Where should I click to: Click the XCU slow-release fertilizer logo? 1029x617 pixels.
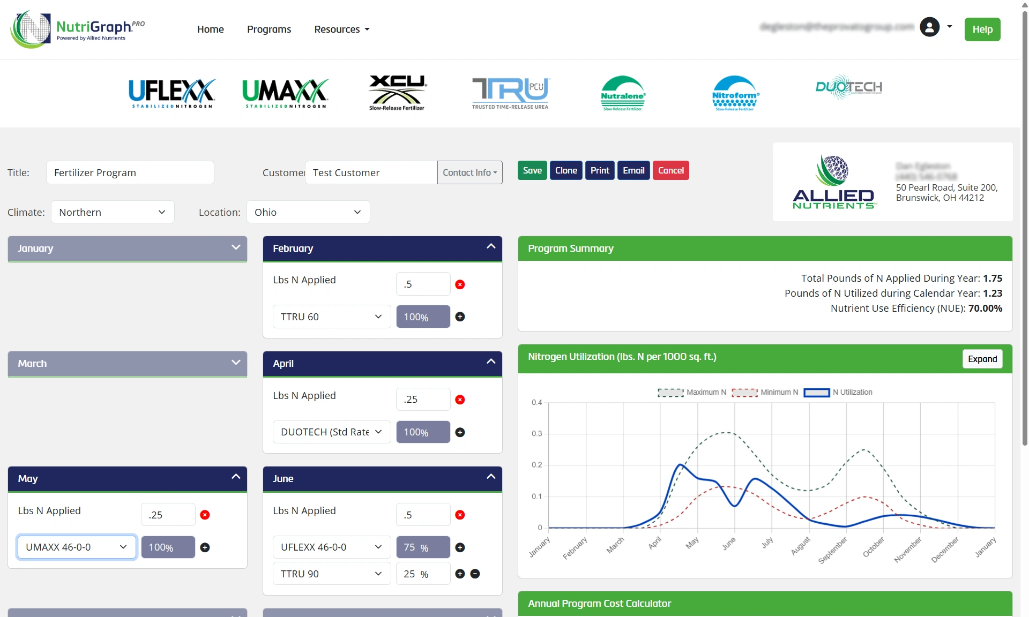coord(397,93)
